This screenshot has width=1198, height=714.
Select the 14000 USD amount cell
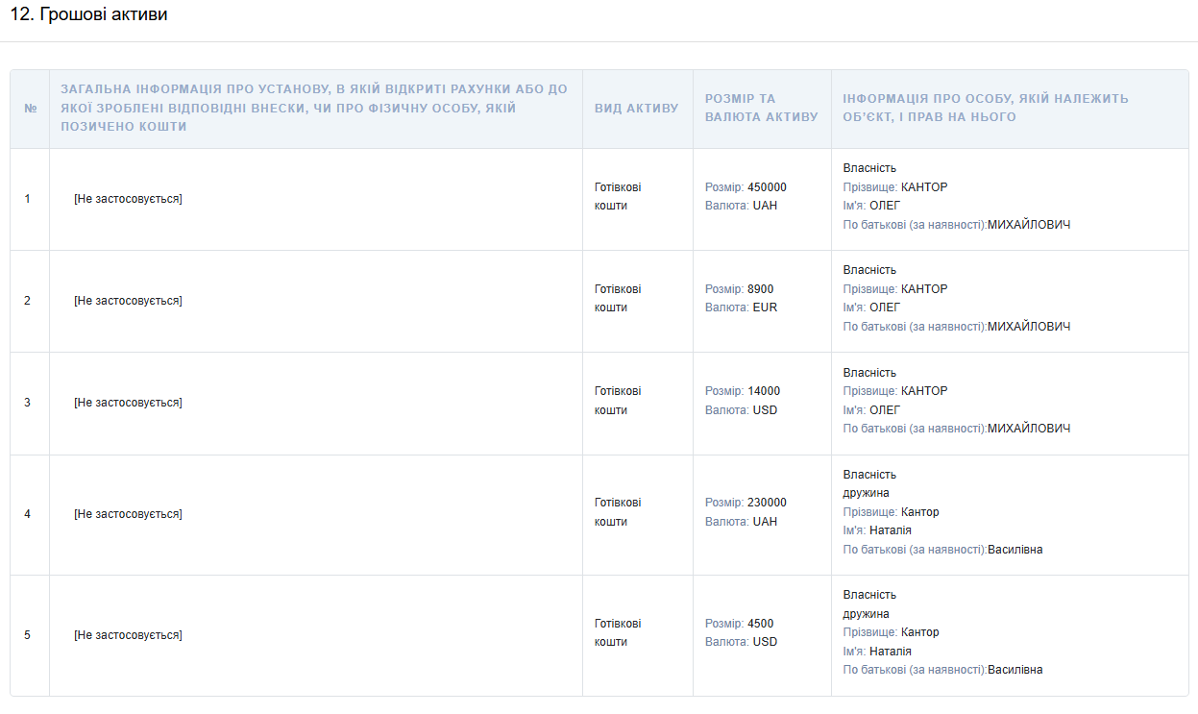coord(743,401)
